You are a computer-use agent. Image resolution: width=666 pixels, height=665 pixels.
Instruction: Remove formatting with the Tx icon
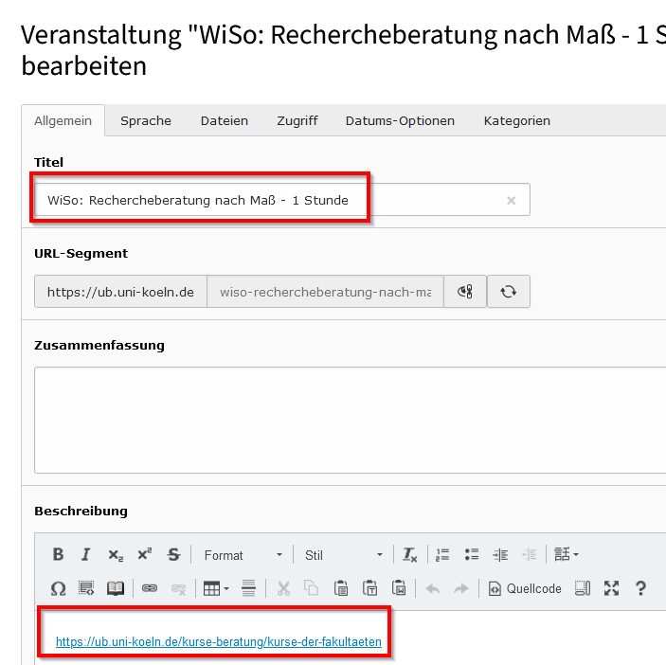[410, 554]
